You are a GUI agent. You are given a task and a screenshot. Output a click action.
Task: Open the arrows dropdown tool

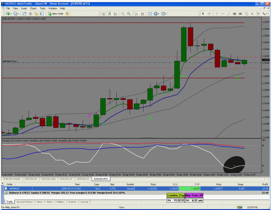point(264,13)
